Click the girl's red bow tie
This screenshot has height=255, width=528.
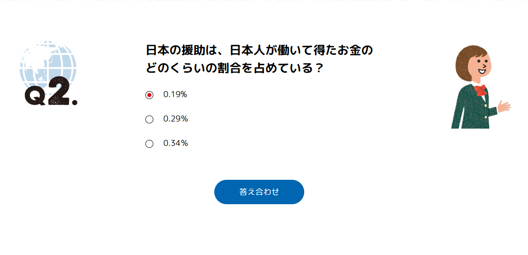coord(480,90)
